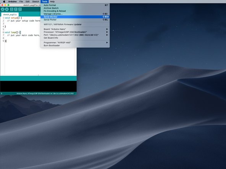Maximize the Arduino window with green button
Screen dimensions: 226x169
(x=8, y=5)
